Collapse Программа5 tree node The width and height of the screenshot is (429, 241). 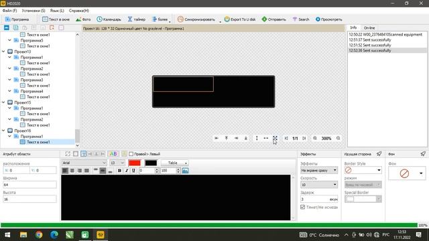(x=9, y=40)
